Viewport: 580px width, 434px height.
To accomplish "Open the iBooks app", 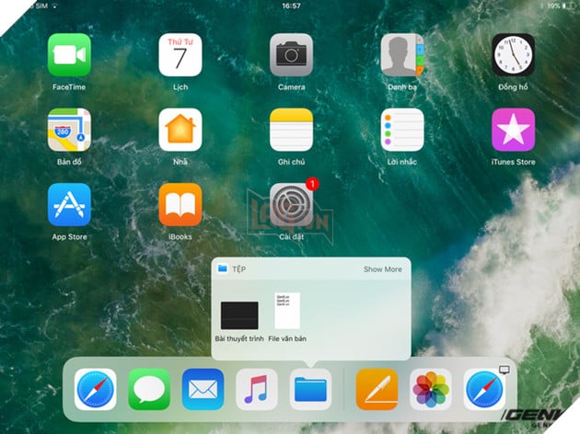I will tap(180, 204).
